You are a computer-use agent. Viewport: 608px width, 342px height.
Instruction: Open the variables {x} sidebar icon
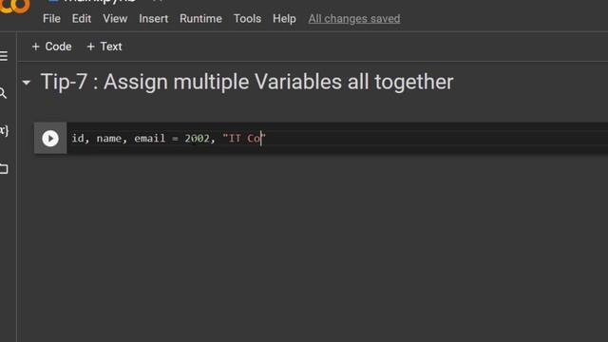pos(4,130)
